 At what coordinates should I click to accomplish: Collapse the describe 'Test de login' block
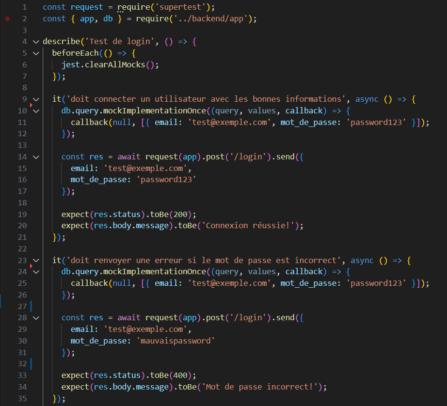coord(35,42)
